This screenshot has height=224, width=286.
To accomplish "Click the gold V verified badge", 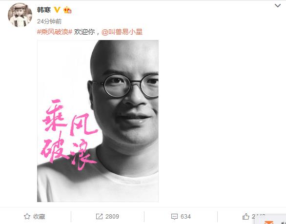I will coord(57,9).
